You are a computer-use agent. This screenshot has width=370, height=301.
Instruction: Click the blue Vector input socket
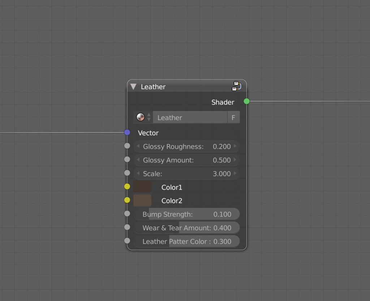coord(127,132)
